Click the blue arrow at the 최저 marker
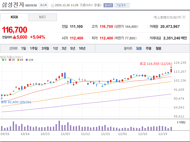Viewport: 190px width, 142px height. [2, 99]
